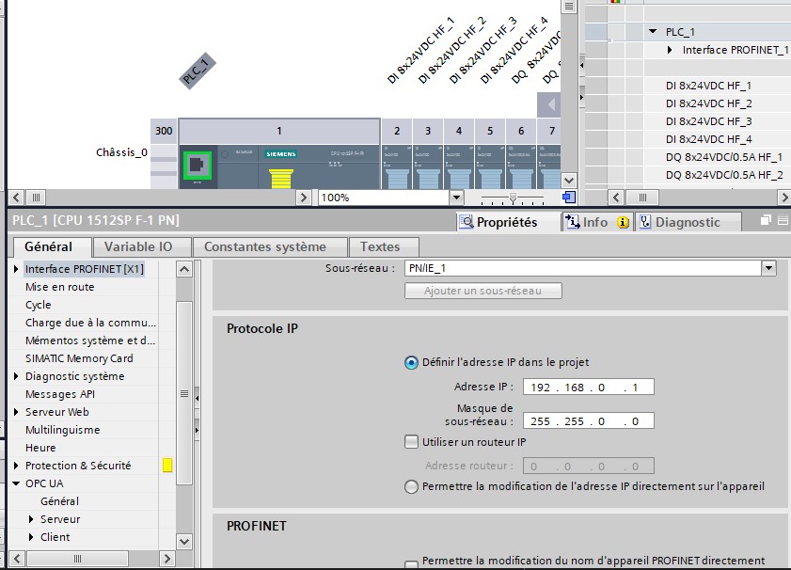Select 'DI 8x24VDC HF_1' in device overview

pyautogui.click(x=708, y=86)
